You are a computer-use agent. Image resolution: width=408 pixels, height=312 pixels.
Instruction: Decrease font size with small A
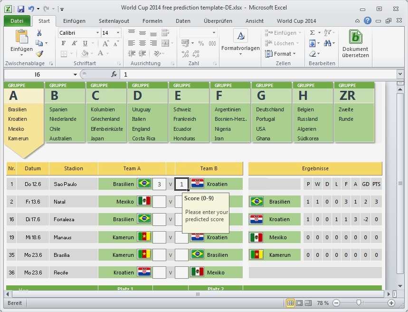(116, 43)
